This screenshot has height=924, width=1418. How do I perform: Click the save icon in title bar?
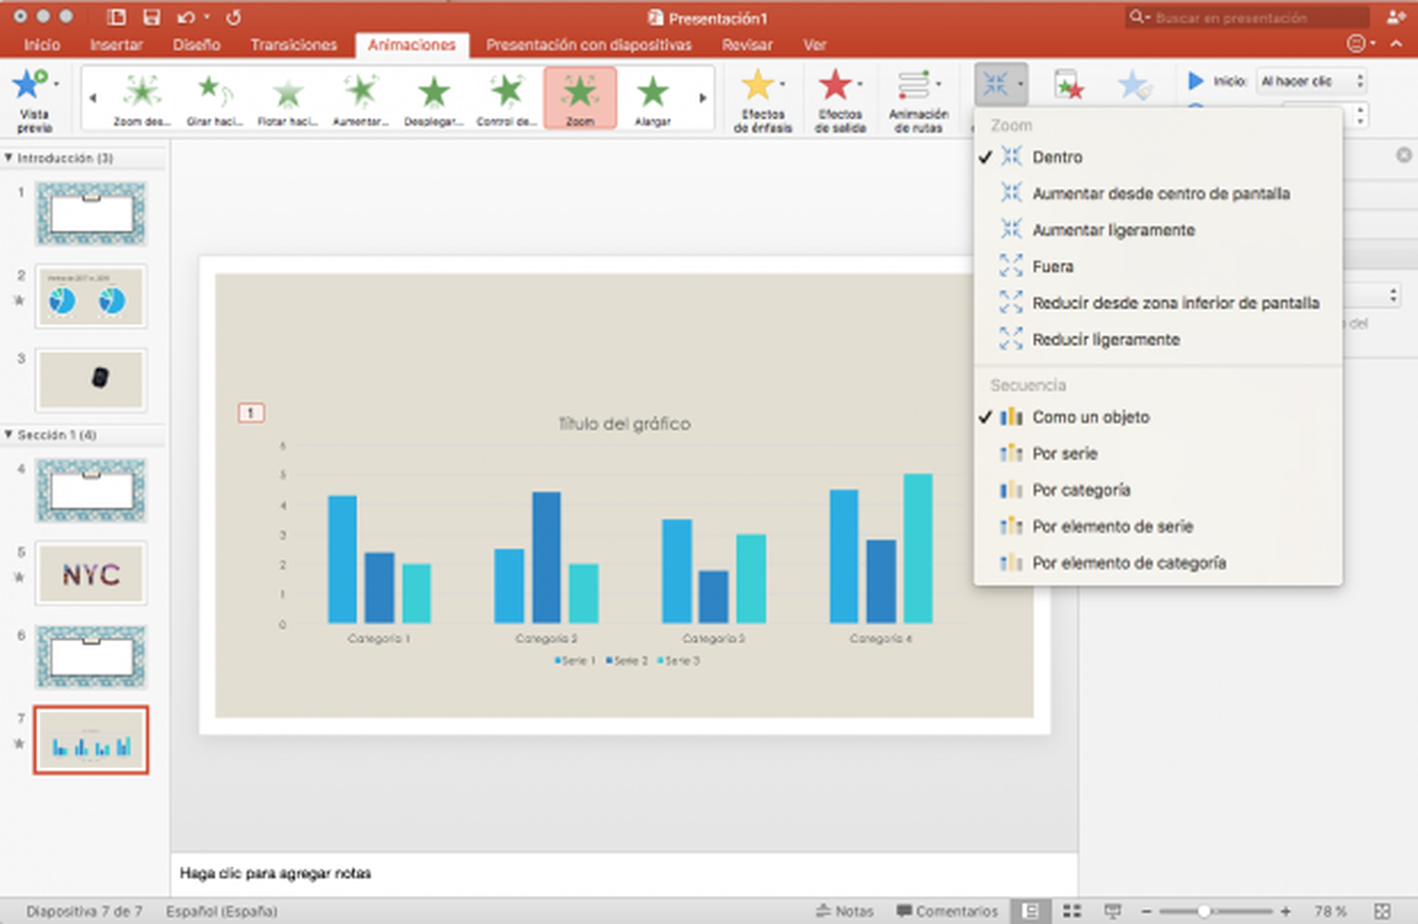tap(151, 17)
